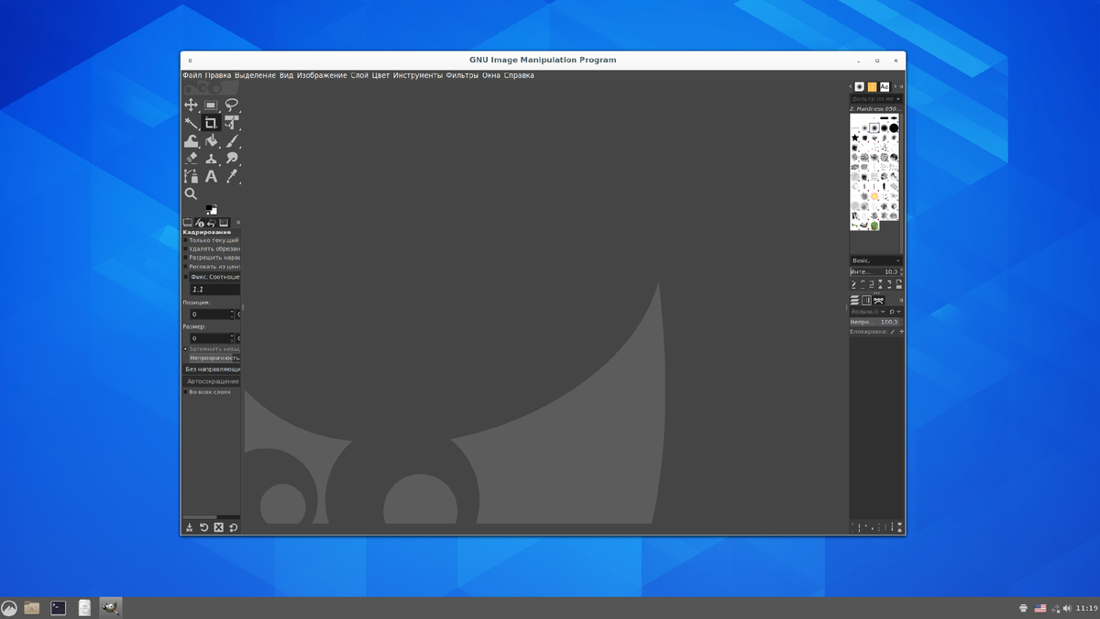1100x619 pixels.
Task: Select the Color Picker tool
Action: 232,176
